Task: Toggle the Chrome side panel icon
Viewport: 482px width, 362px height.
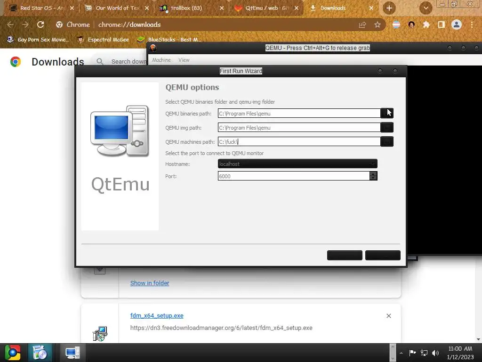Action: (441, 25)
